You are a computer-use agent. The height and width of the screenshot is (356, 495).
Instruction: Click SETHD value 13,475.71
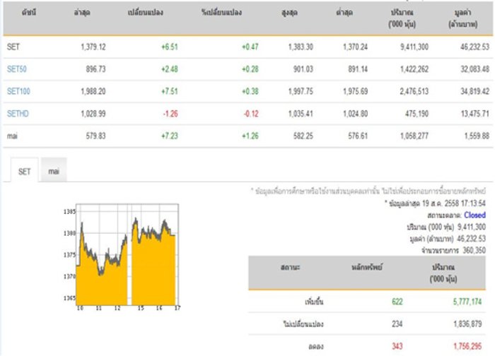click(x=474, y=114)
